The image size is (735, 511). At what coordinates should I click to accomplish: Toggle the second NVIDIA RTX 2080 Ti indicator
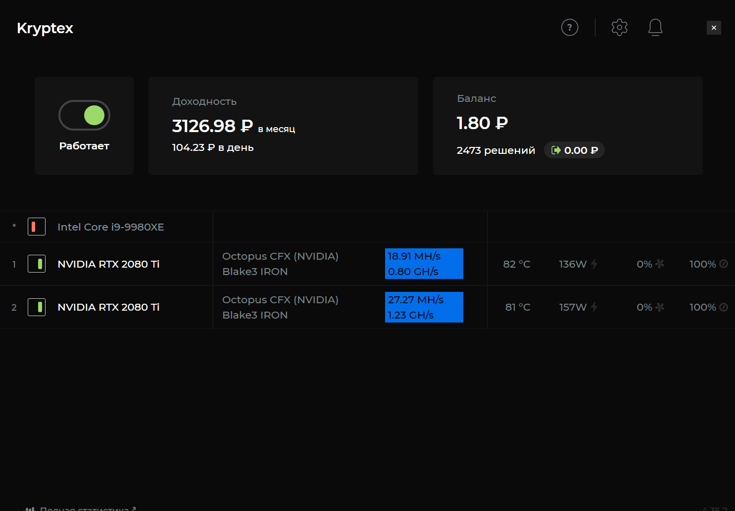point(37,307)
